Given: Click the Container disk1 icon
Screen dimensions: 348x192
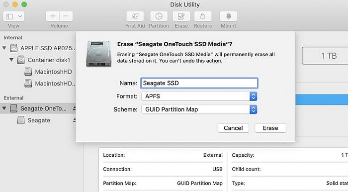Looking at the screenshot, I should pyautogui.click(x=21, y=60).
